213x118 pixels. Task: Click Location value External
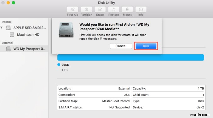124,88
